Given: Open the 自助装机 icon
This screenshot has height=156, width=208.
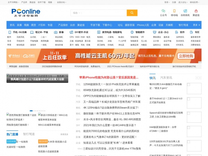Looking at the screenshot, I should (185, 11).
